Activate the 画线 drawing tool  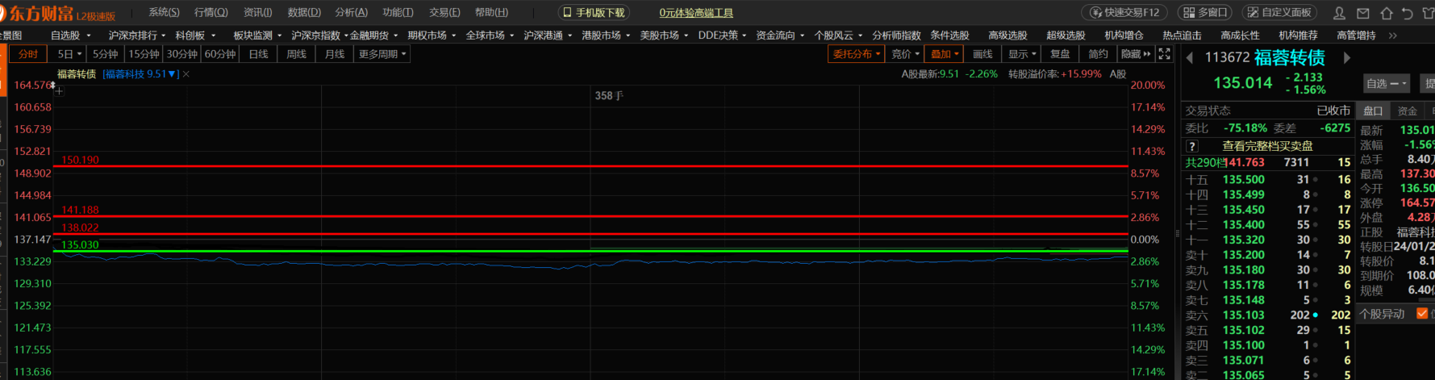click(982, 54)
